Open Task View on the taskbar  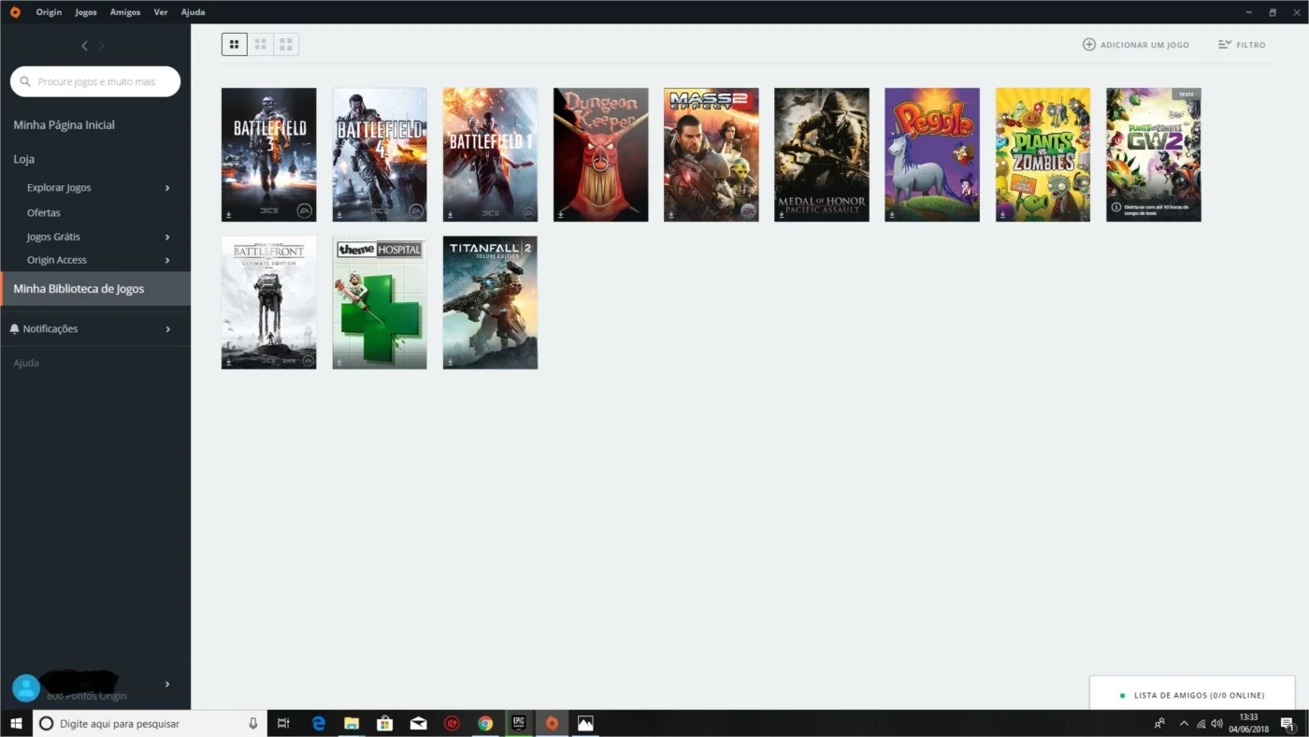pyautogui.click(x=283, y=723)
